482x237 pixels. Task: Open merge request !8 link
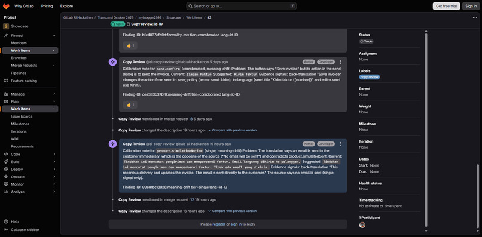191,119
